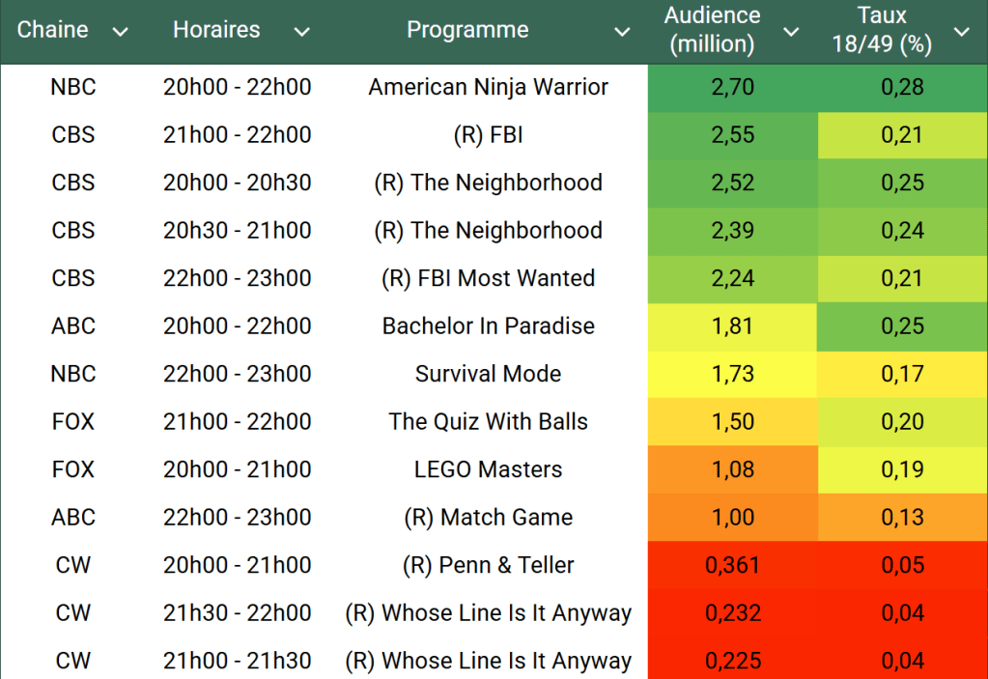Select the American Ninja Warrior cell
Screen dimensions: 988x679
pos(488,87)
